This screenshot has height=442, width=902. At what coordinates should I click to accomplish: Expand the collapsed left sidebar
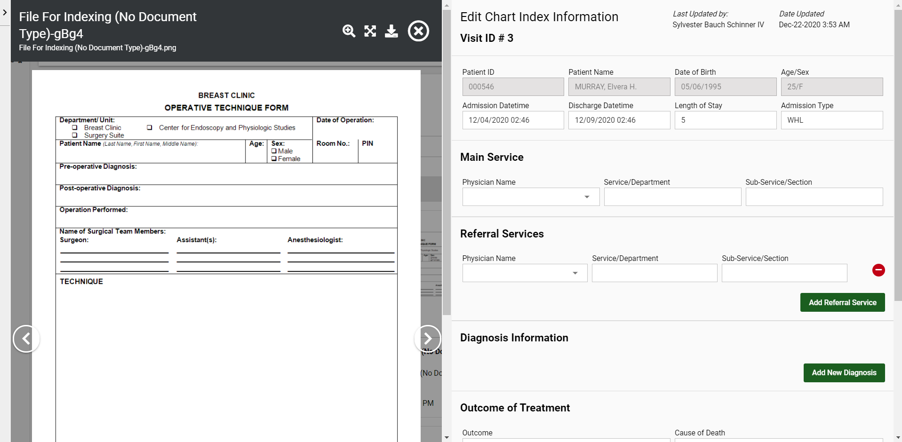(5, 12)
